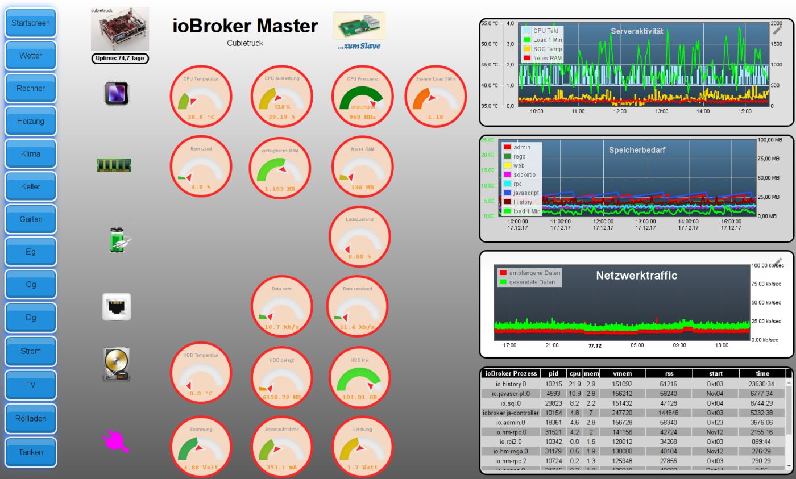Switch to the Rechner view
Screen dimensions: 796x479
point(31,88)
